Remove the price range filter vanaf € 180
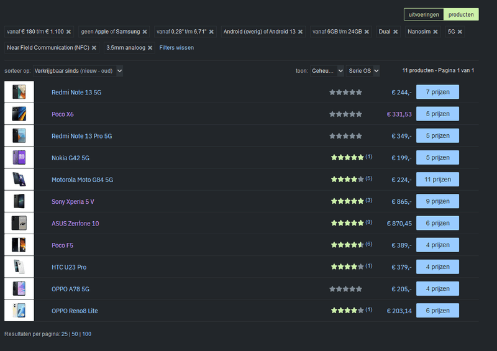This screenshot has width=497, height=351. point(68,32)
